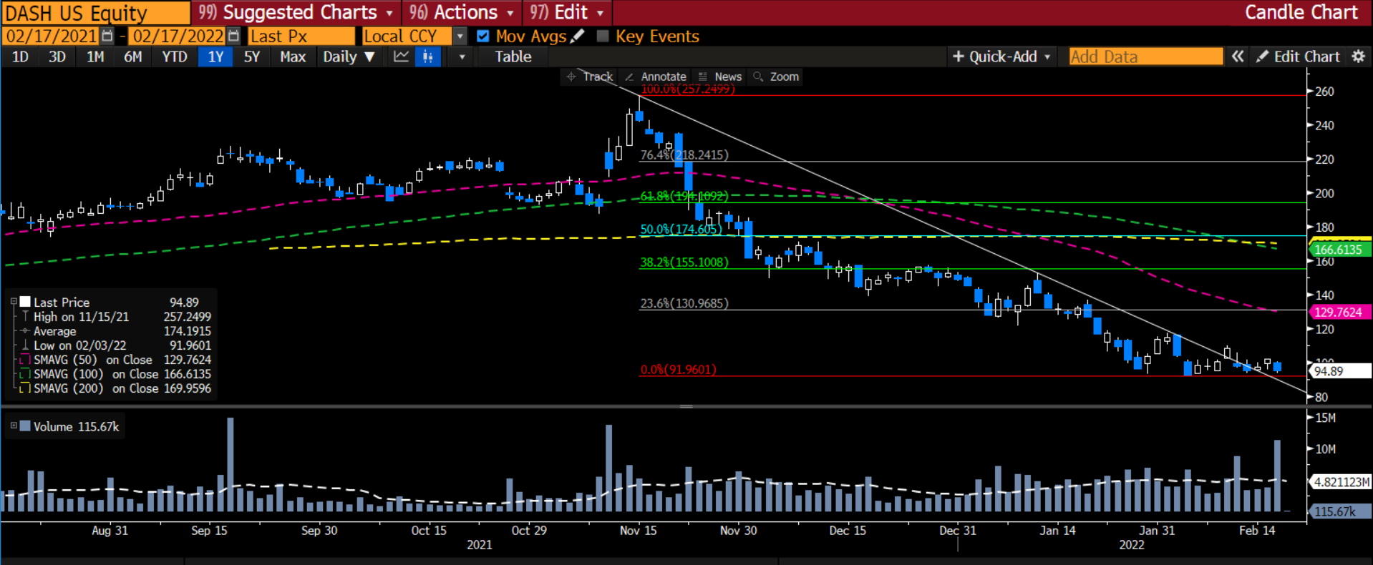Click the High marker icon in legend

pyautogui.click(x=25, y=317)
